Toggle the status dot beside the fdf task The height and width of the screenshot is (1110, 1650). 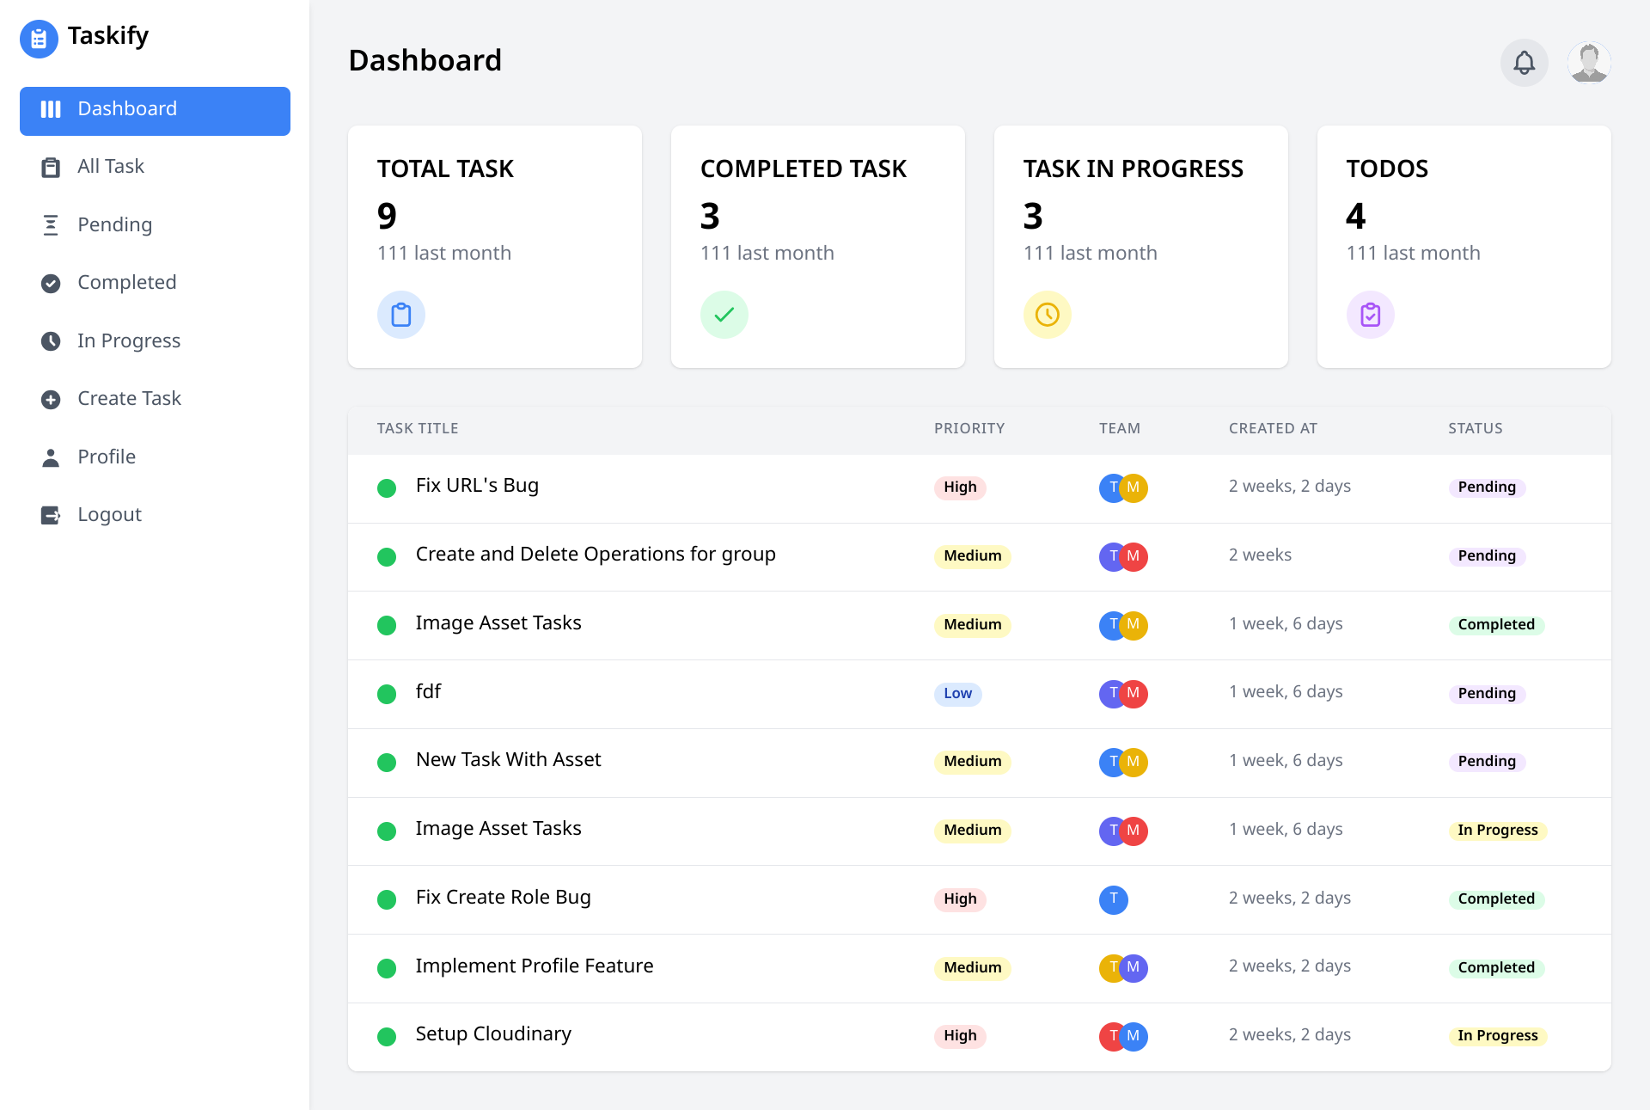387,694
